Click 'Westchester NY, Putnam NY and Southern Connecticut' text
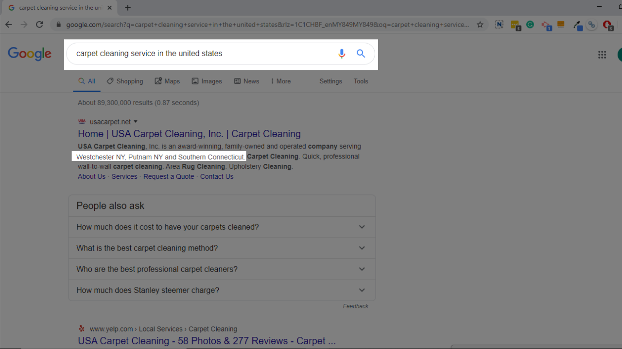 (160, 157)
